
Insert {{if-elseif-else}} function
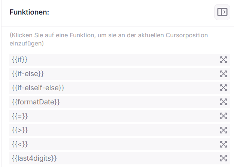(x=38, y=88)
